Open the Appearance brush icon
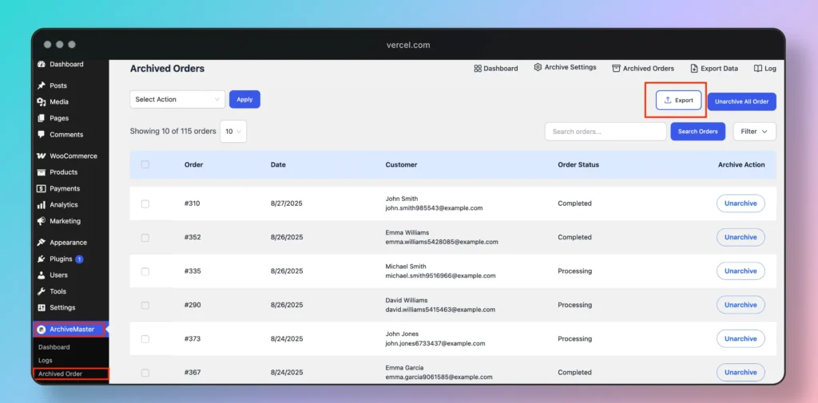818x403 pixels. (42, 243)
